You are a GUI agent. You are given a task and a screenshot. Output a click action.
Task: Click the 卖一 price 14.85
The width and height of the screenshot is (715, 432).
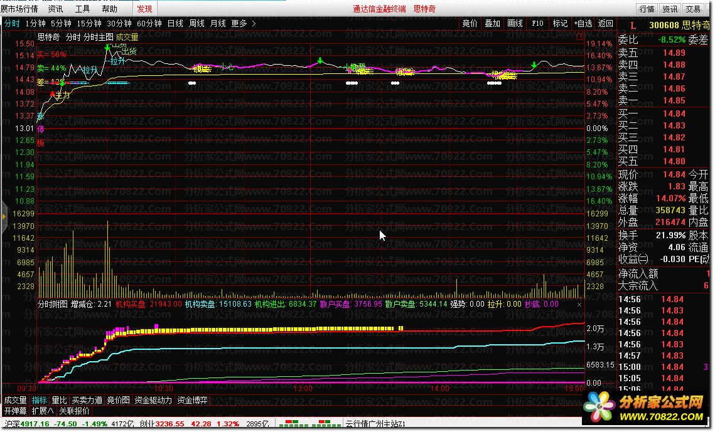(x=674, y=100)
